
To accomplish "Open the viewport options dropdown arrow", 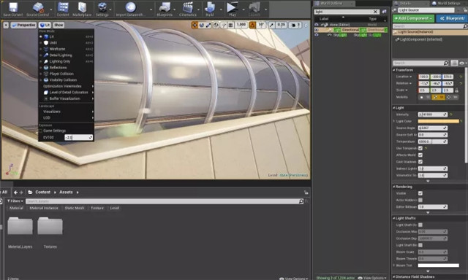I will click(x=6, y=26).
